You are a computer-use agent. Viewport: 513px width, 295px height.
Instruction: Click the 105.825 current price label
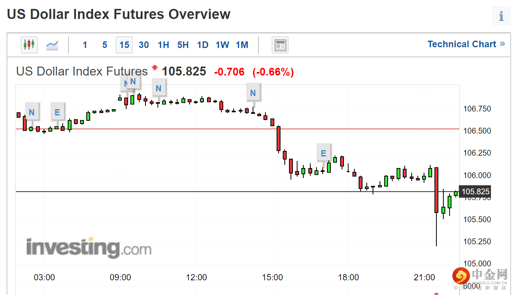coord(475,192)
